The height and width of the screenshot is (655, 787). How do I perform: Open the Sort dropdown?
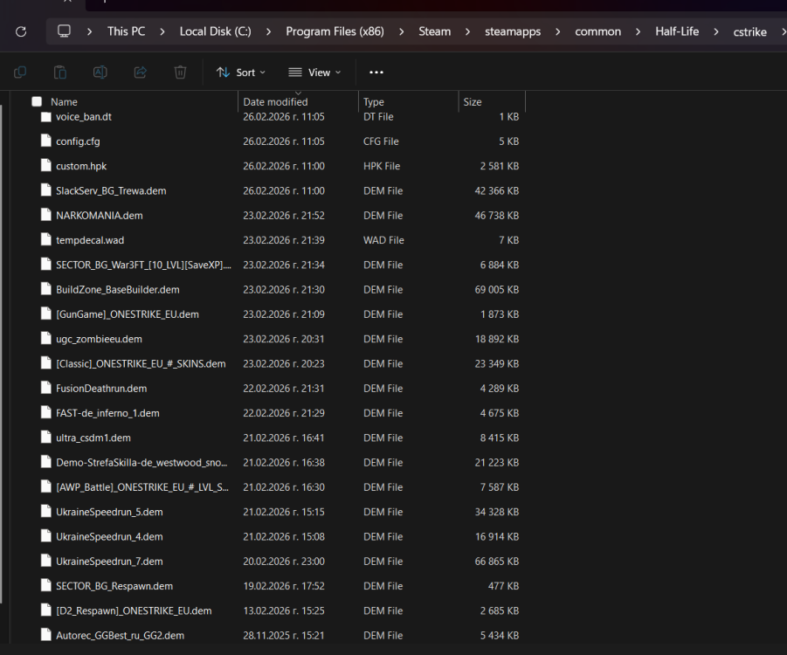(x=241, y=72)
